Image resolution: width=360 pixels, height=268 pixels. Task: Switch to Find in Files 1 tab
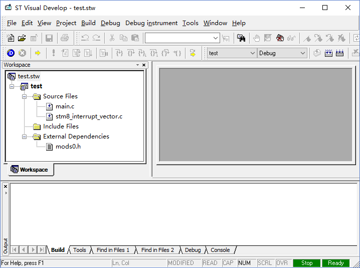coord(113,250)
